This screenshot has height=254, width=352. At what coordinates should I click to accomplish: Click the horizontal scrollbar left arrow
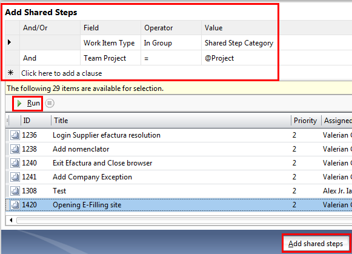(11, 220)
